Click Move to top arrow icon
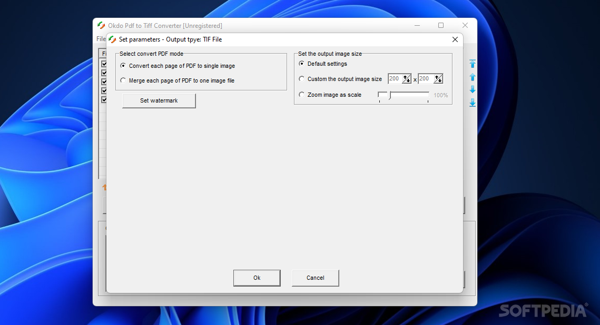The image size is (600, 325). [473, 64]
